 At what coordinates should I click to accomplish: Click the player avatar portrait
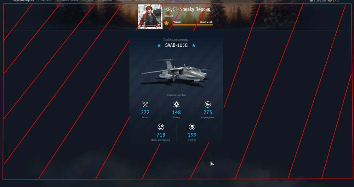click(x=150, y=17)
